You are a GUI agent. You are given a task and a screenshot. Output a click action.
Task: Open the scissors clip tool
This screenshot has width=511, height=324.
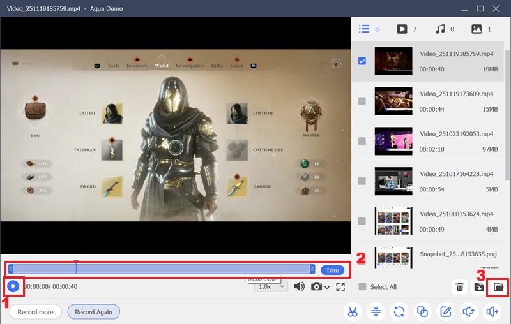click(x=353, y=312)
